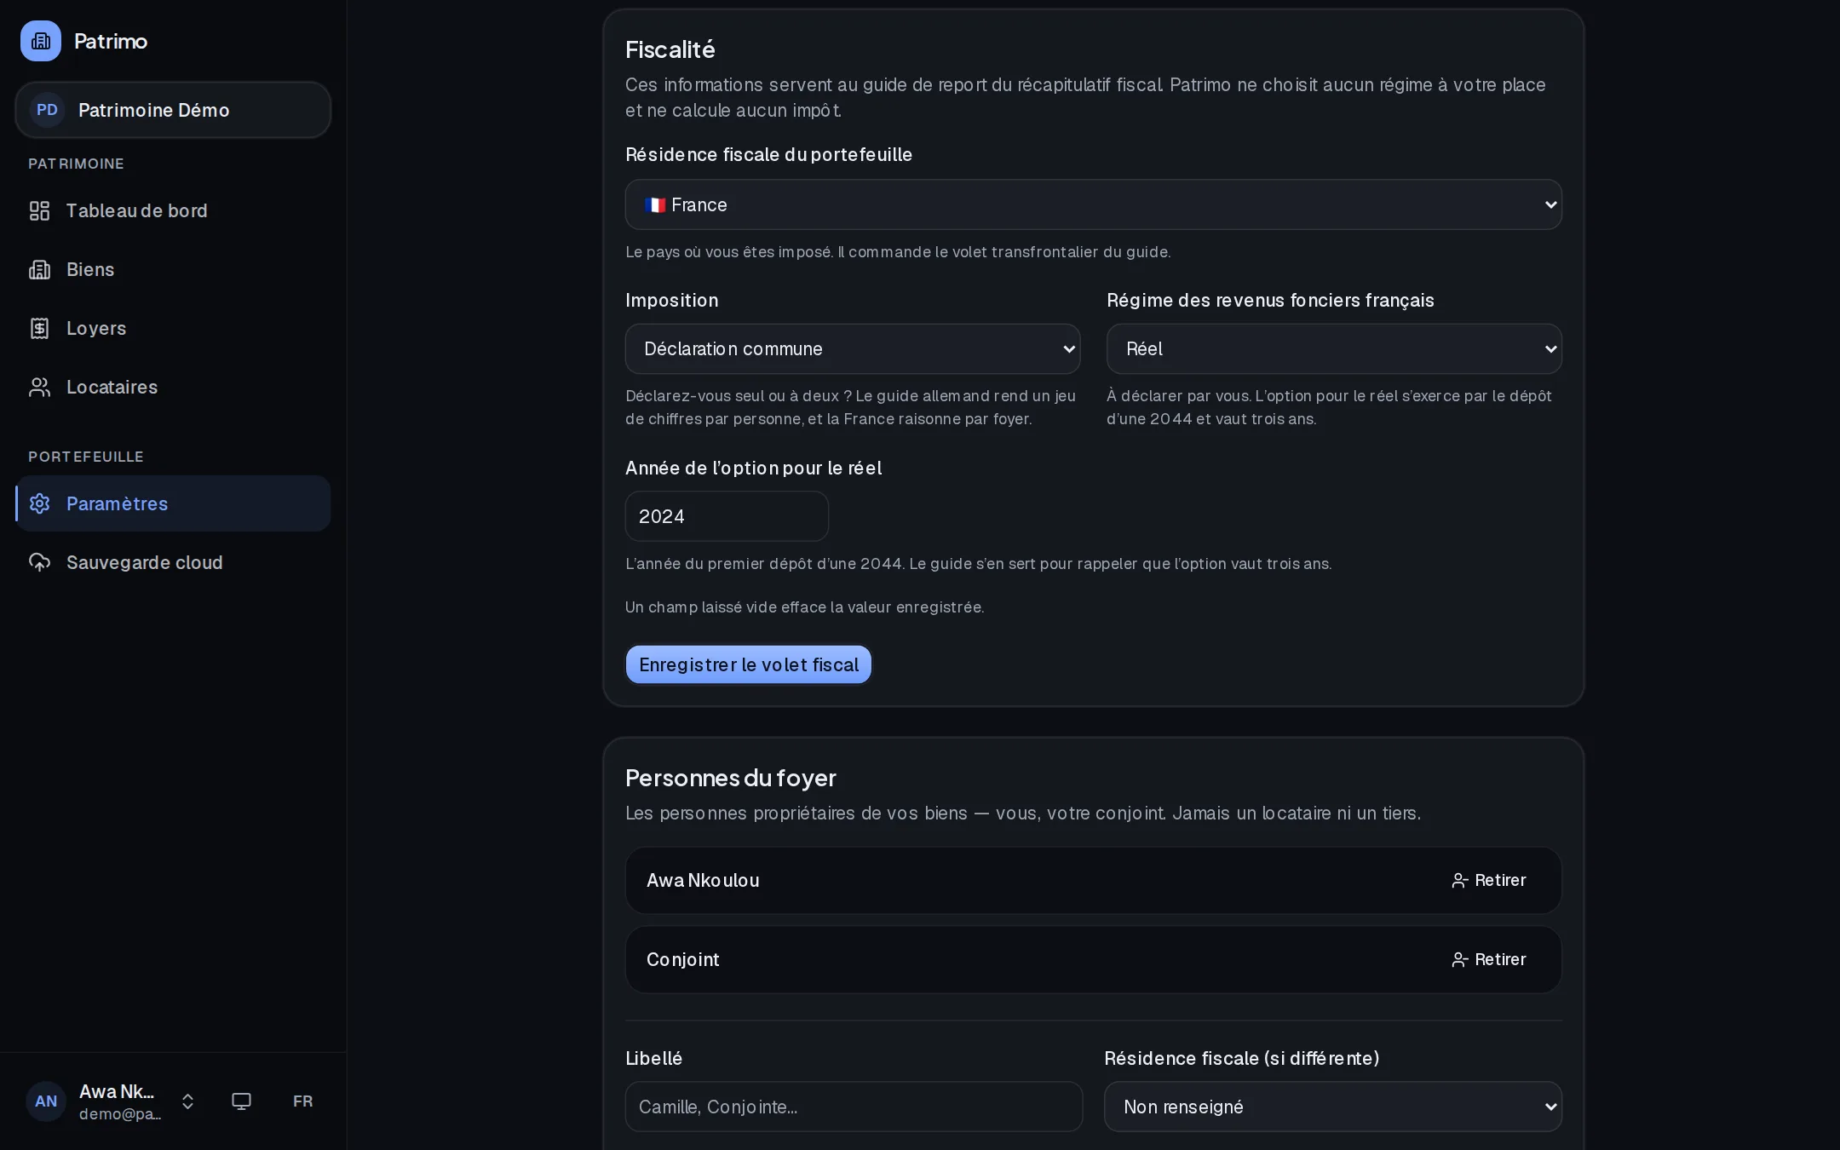The image size is (1840, 1150).
Task: Switch language with the FR button
Action: pos(302,1101)
